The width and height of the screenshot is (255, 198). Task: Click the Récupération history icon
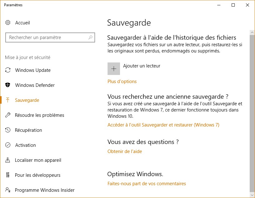(8, 130)
